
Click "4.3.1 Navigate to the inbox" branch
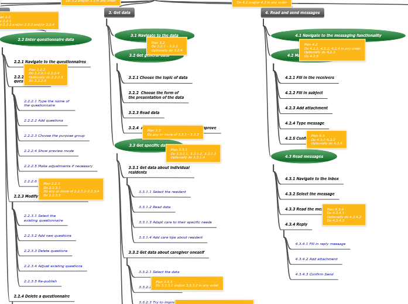[311, 179]
